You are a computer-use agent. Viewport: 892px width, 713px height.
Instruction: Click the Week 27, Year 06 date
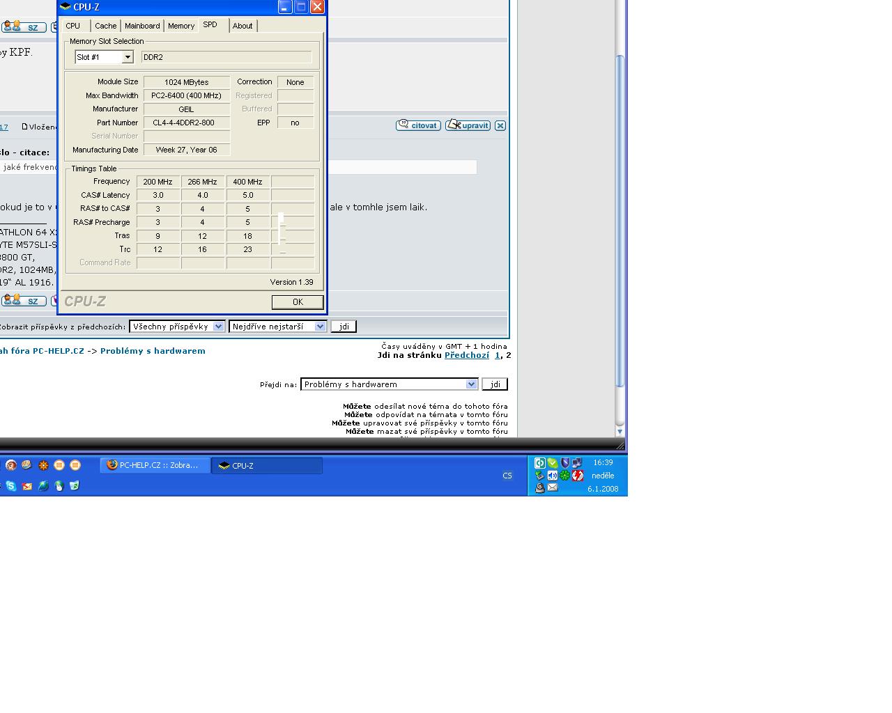tap(187, 150)
